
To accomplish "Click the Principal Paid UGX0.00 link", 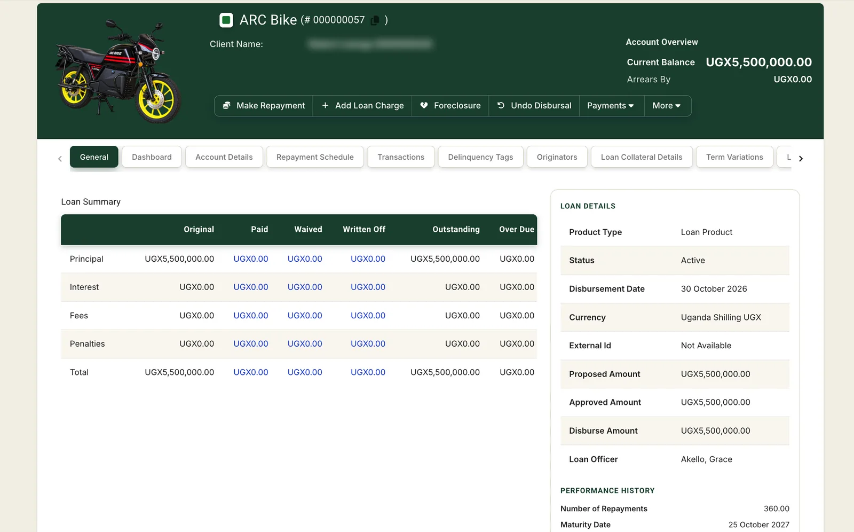I will tap(251, 259).
